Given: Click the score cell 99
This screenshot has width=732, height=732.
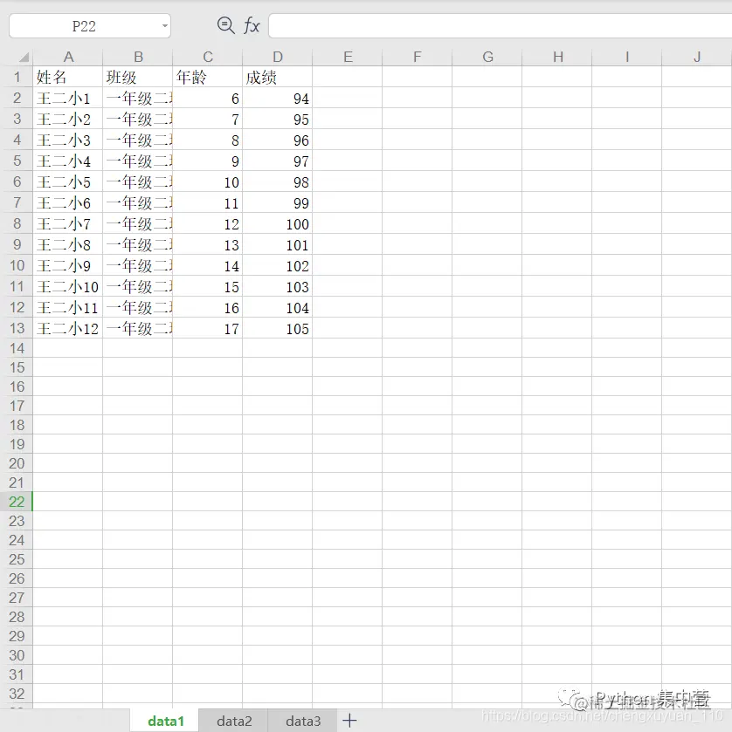Looking at the screenshot, I should 278,203.
